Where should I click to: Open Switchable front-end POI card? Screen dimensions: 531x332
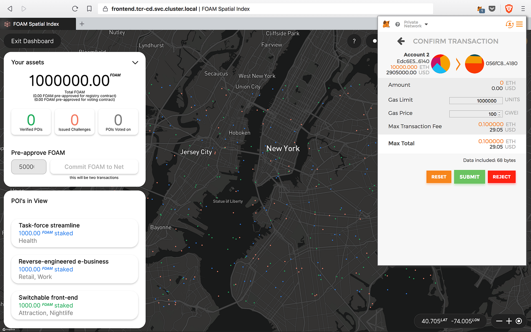coord(75,305)
